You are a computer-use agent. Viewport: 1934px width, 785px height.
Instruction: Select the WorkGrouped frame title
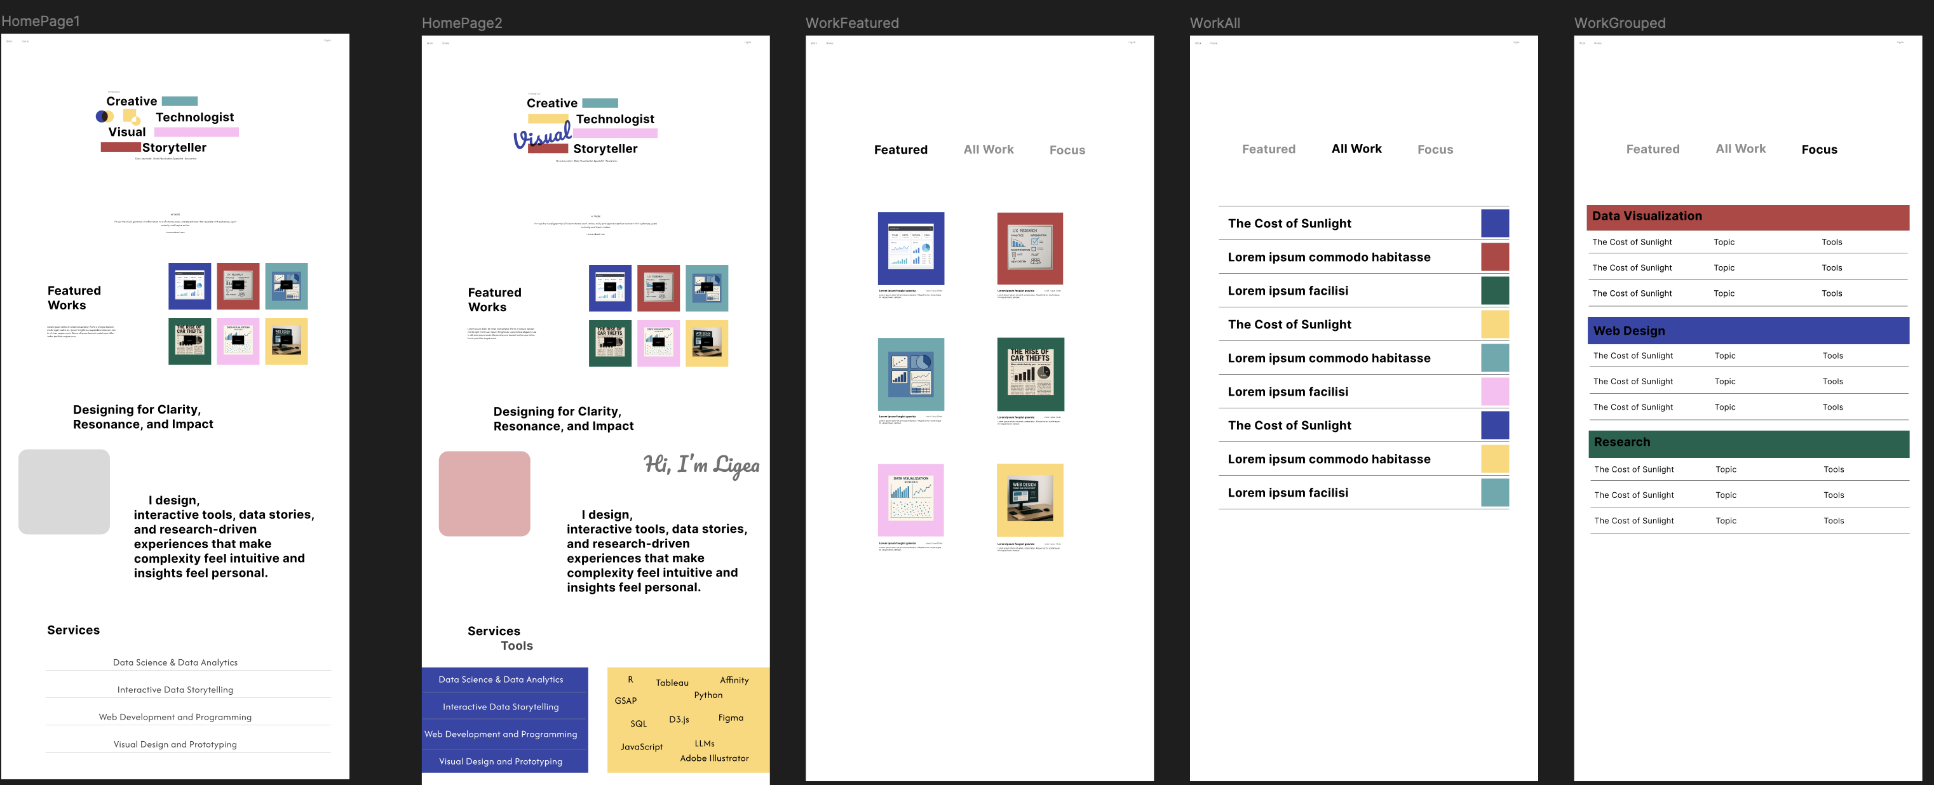click(x=1619, y=23)
